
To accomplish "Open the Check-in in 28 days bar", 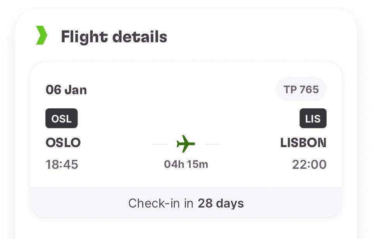I will point(186,203).
